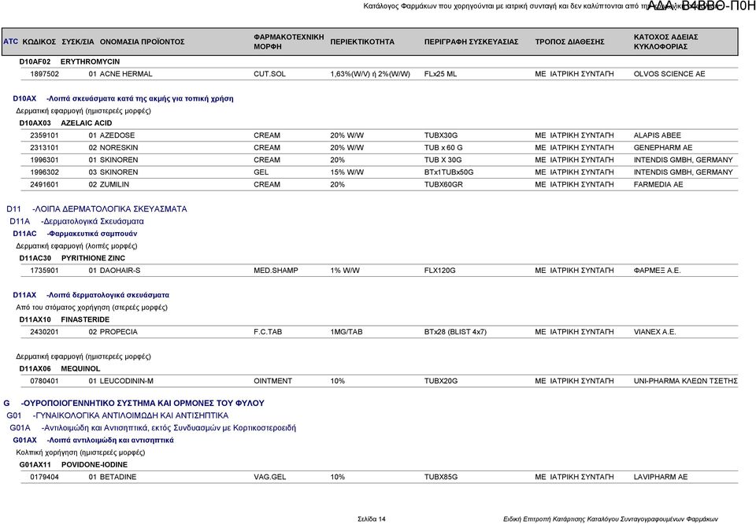Select the ΠΕΡΙΕΚΤΙΚΟΤΗΤΑ column header

(x=362, y=42)
